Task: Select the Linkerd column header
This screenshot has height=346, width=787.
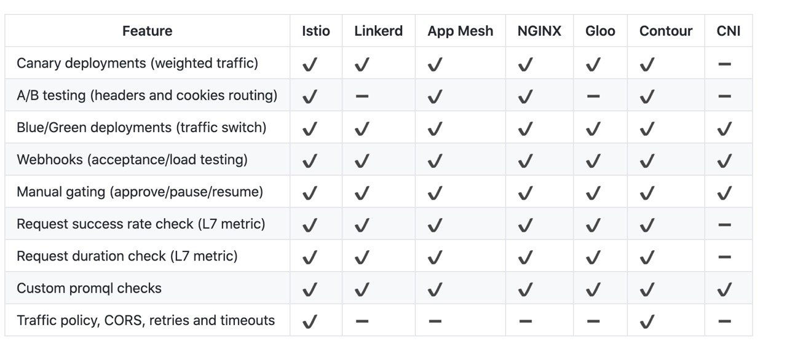Action: click(378, 31)
